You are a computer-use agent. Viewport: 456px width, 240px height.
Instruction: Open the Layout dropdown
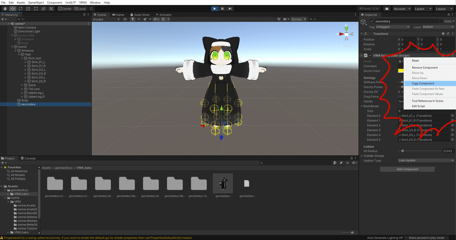pyautogui.click(x=444, y=9)
